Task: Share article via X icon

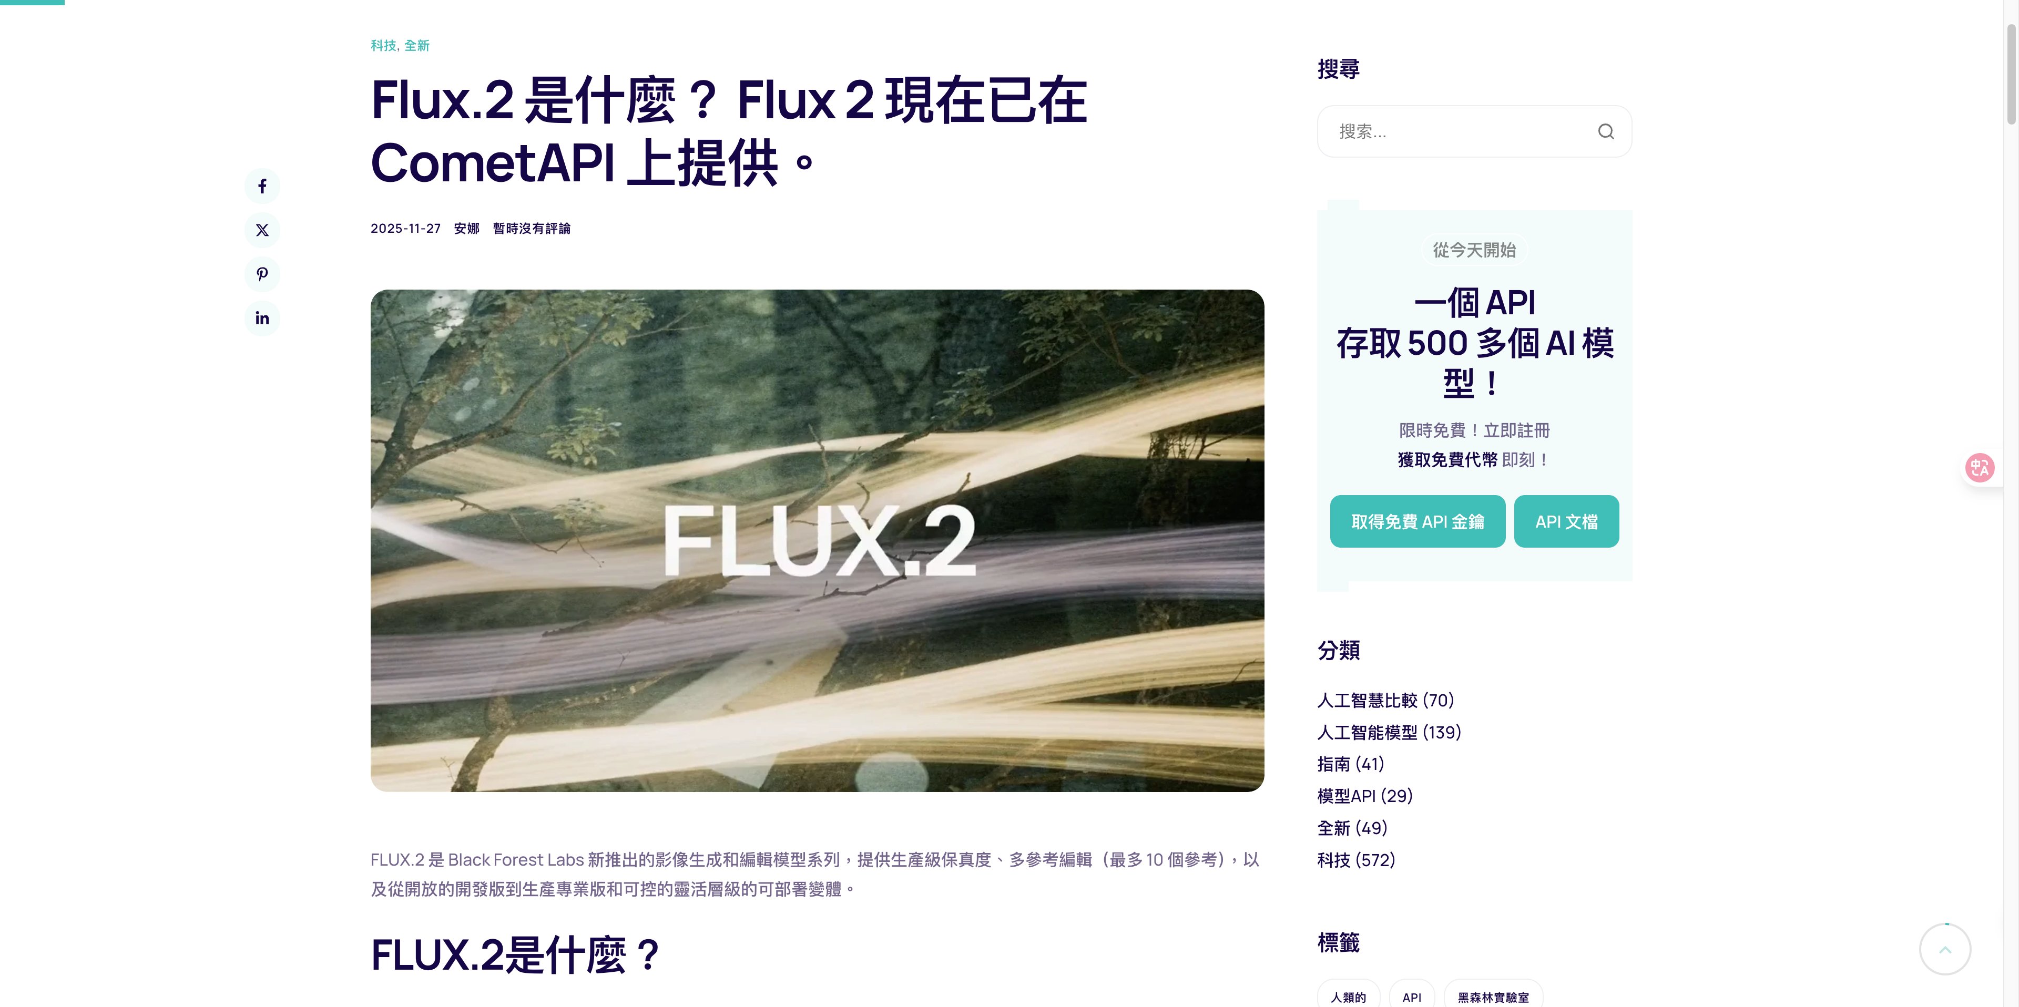Action: click(262, 230)
